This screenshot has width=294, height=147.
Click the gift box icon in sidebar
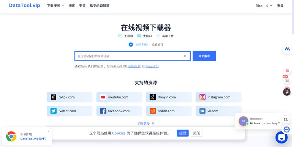[287, 70]
